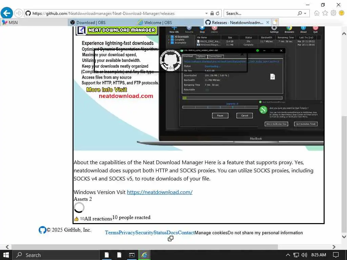The height and width of the screenshot is (260, 347).
Task: Open the Privacy footer link
Action: pyautogui.click(x=127, y=233)
